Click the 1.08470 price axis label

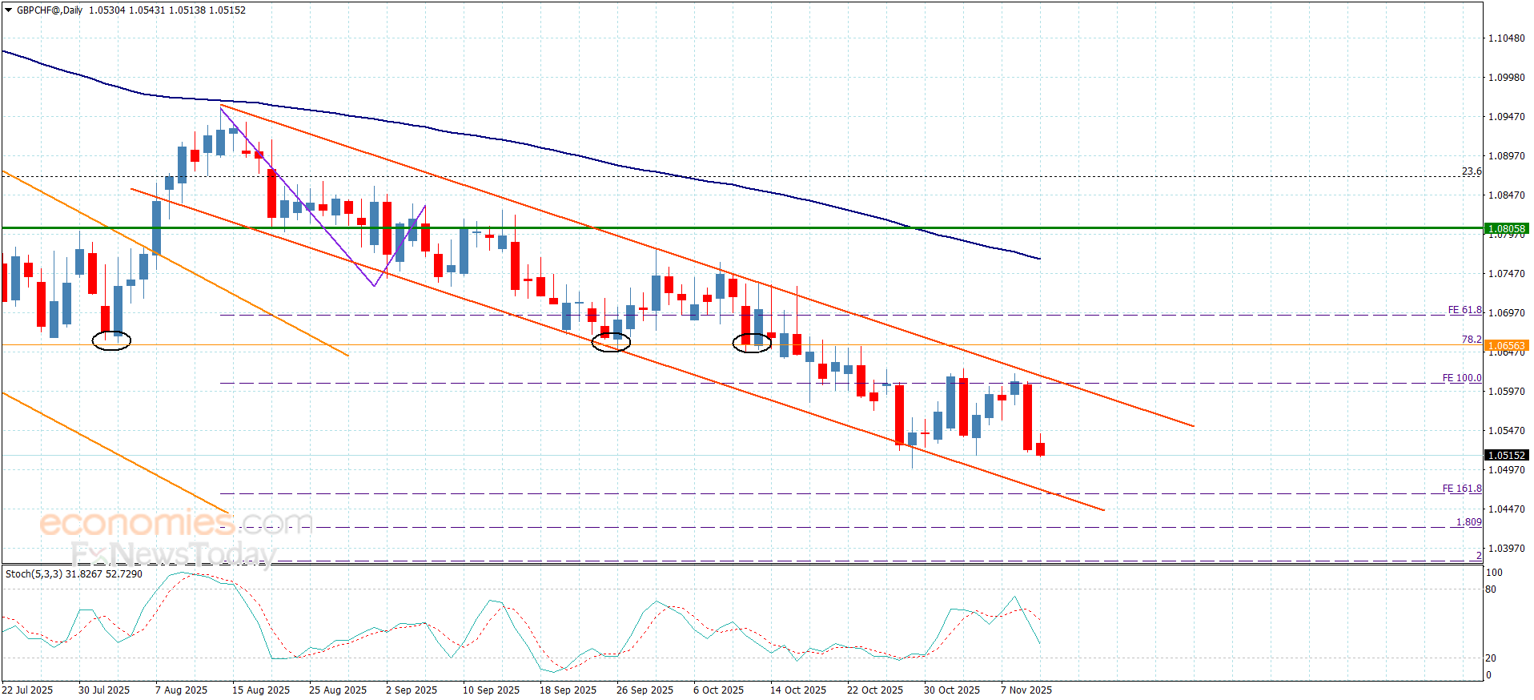[x=1506, y=195]
